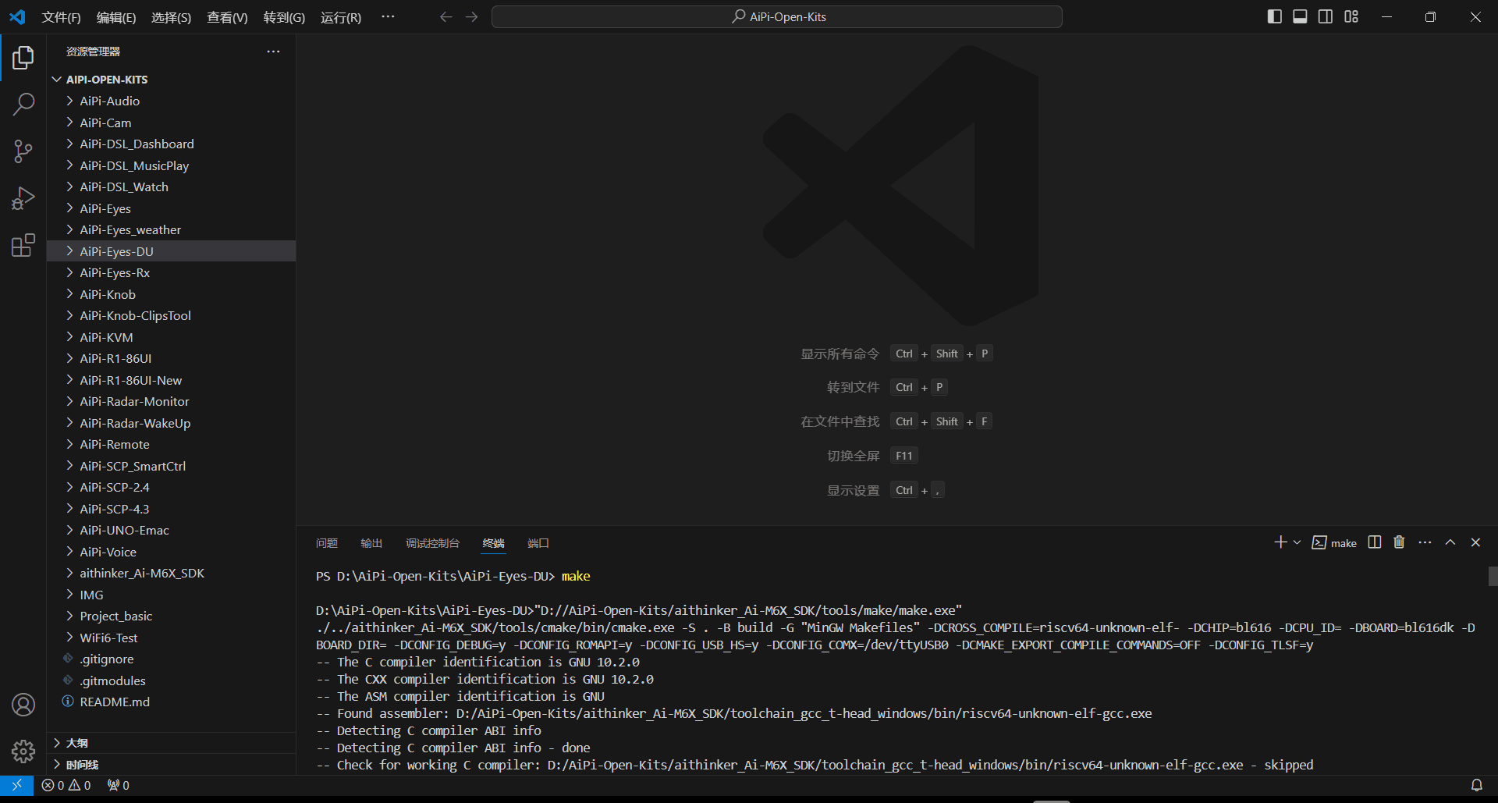This screenshot has height=803, width=1498.
Task: Open the README.md file
Action: pyautogui.click(x=172, y=702)
